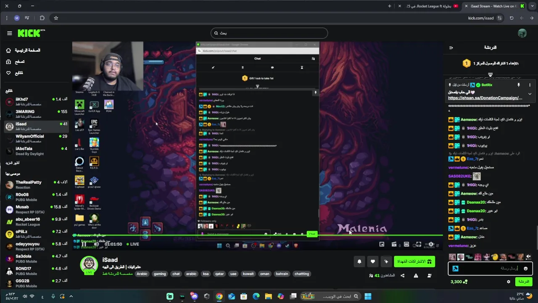
Task: Open Browse in sidebar
Action: [x=16, y=62]
